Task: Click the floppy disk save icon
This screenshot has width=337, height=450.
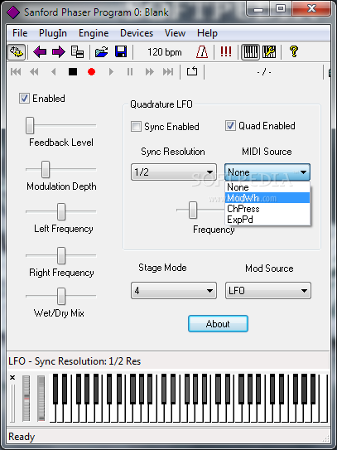Action: pyautogui.click(x=121, y=52)
